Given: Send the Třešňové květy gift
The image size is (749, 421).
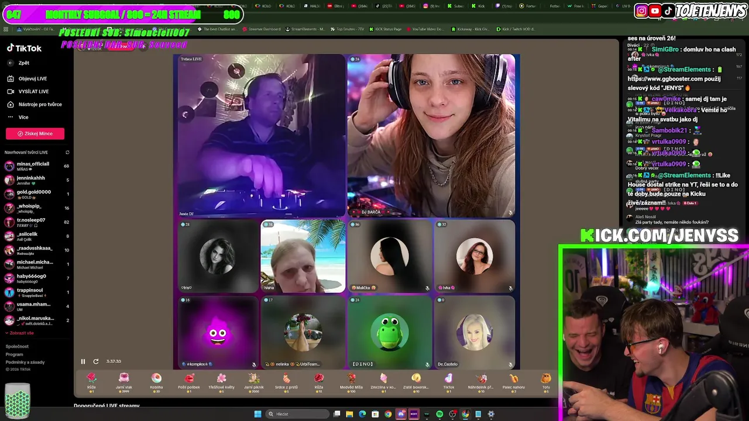Looking at the screenshot, I should point(221,382).
